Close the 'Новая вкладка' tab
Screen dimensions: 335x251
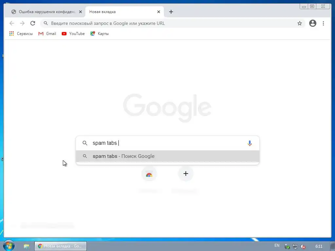(x=159, y=12)
